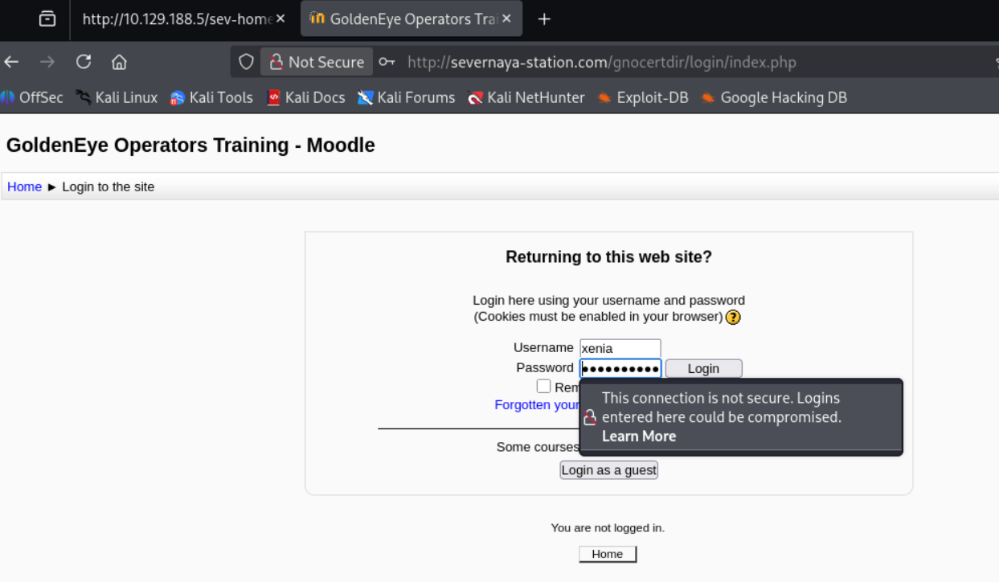The width and height of the screenshot is (999, 582).
Task: Go forward with the forward arrow
Action: (x=47, y=62)
